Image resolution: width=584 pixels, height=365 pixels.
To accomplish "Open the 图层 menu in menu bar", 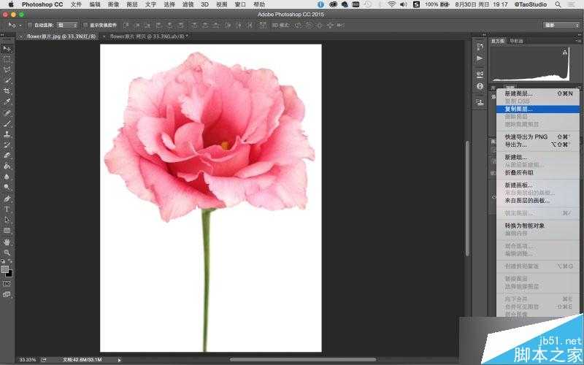I will pos(132,4).
